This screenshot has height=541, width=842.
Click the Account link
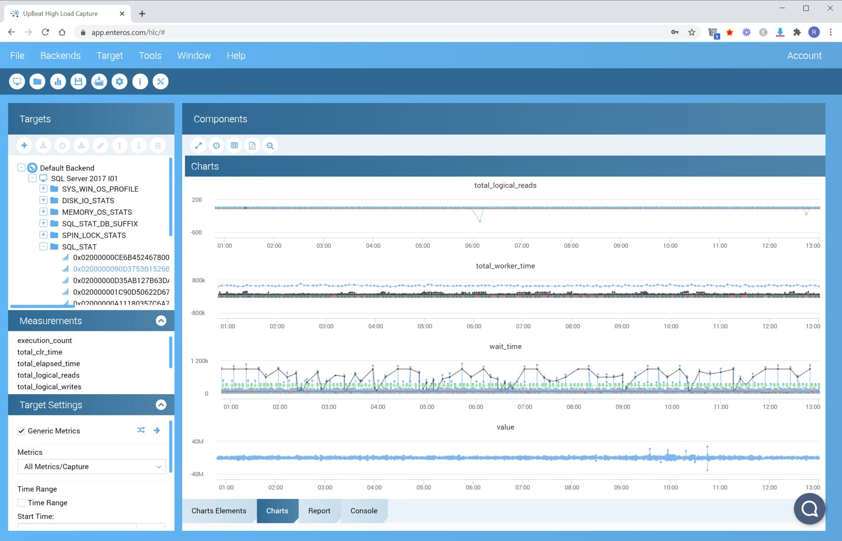click(804, 55)
